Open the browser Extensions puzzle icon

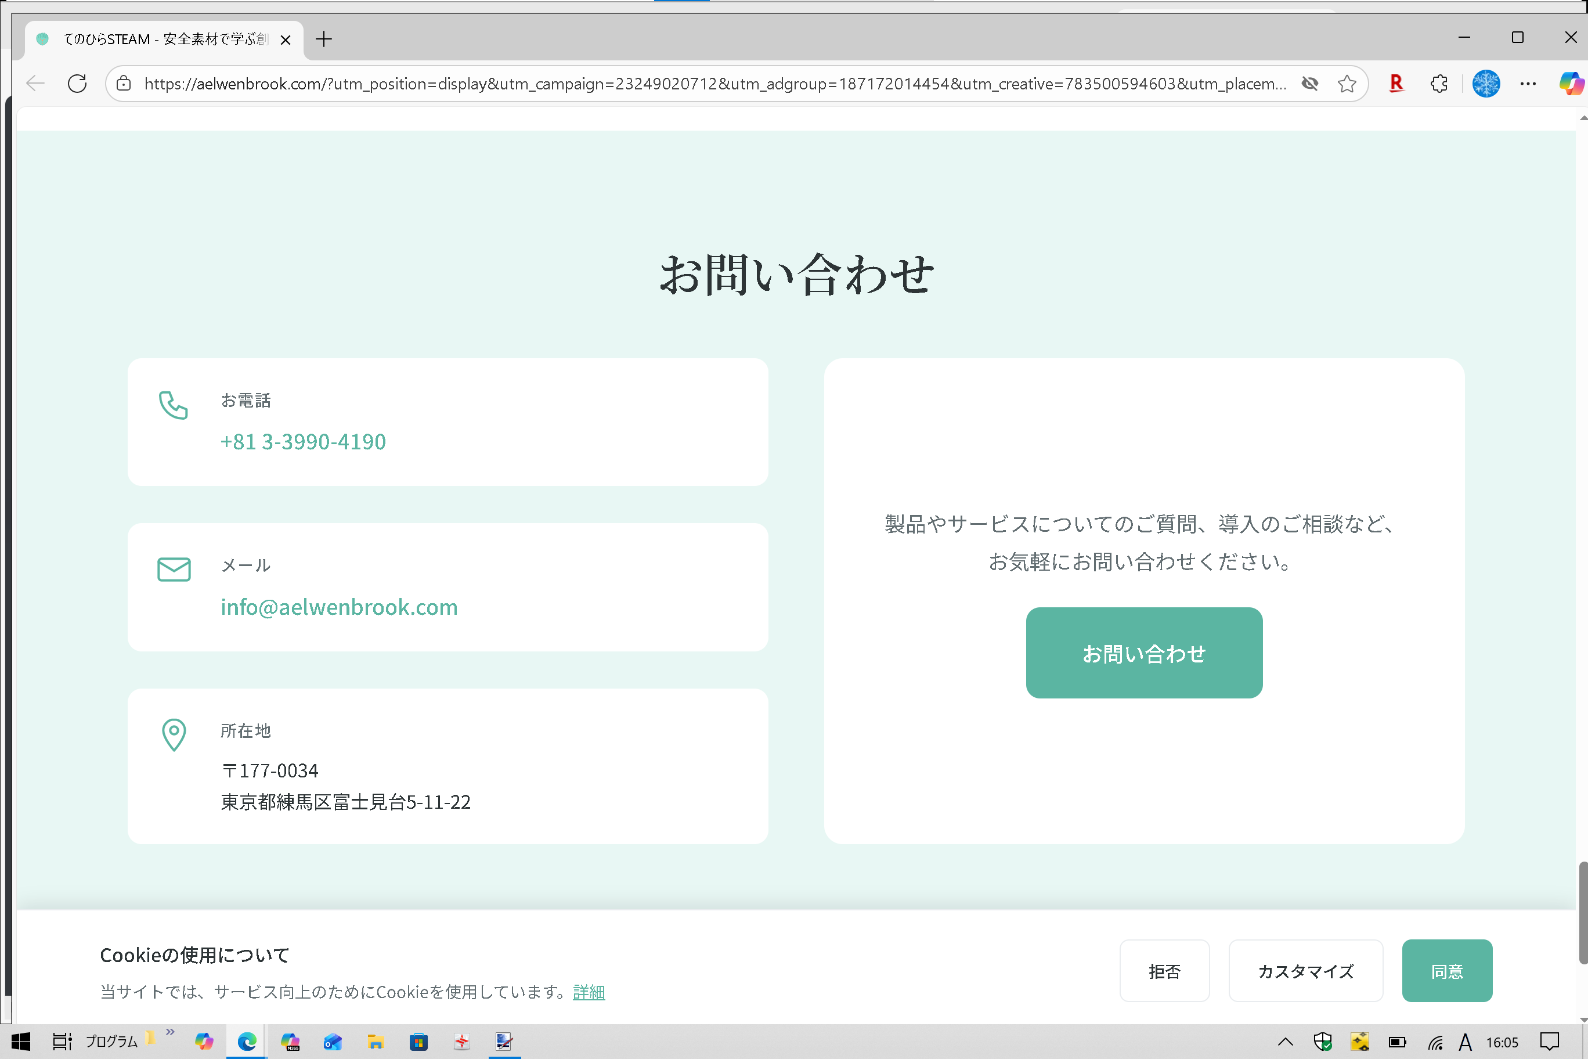pyautogui.click(x=1439, y=84)
